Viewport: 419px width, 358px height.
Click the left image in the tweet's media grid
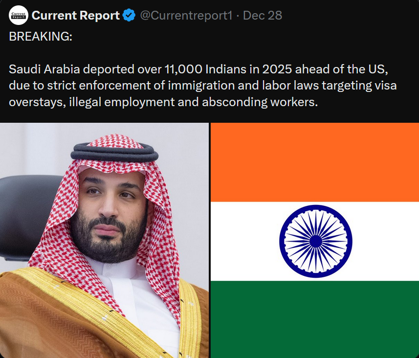[104, 240]
